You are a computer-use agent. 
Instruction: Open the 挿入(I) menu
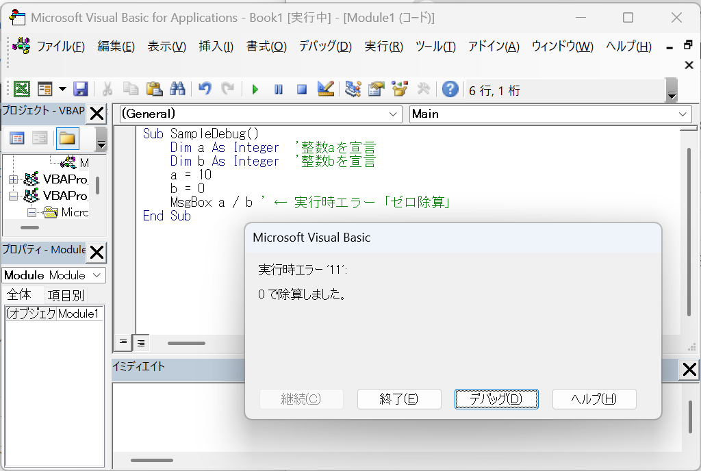point(216,46)
